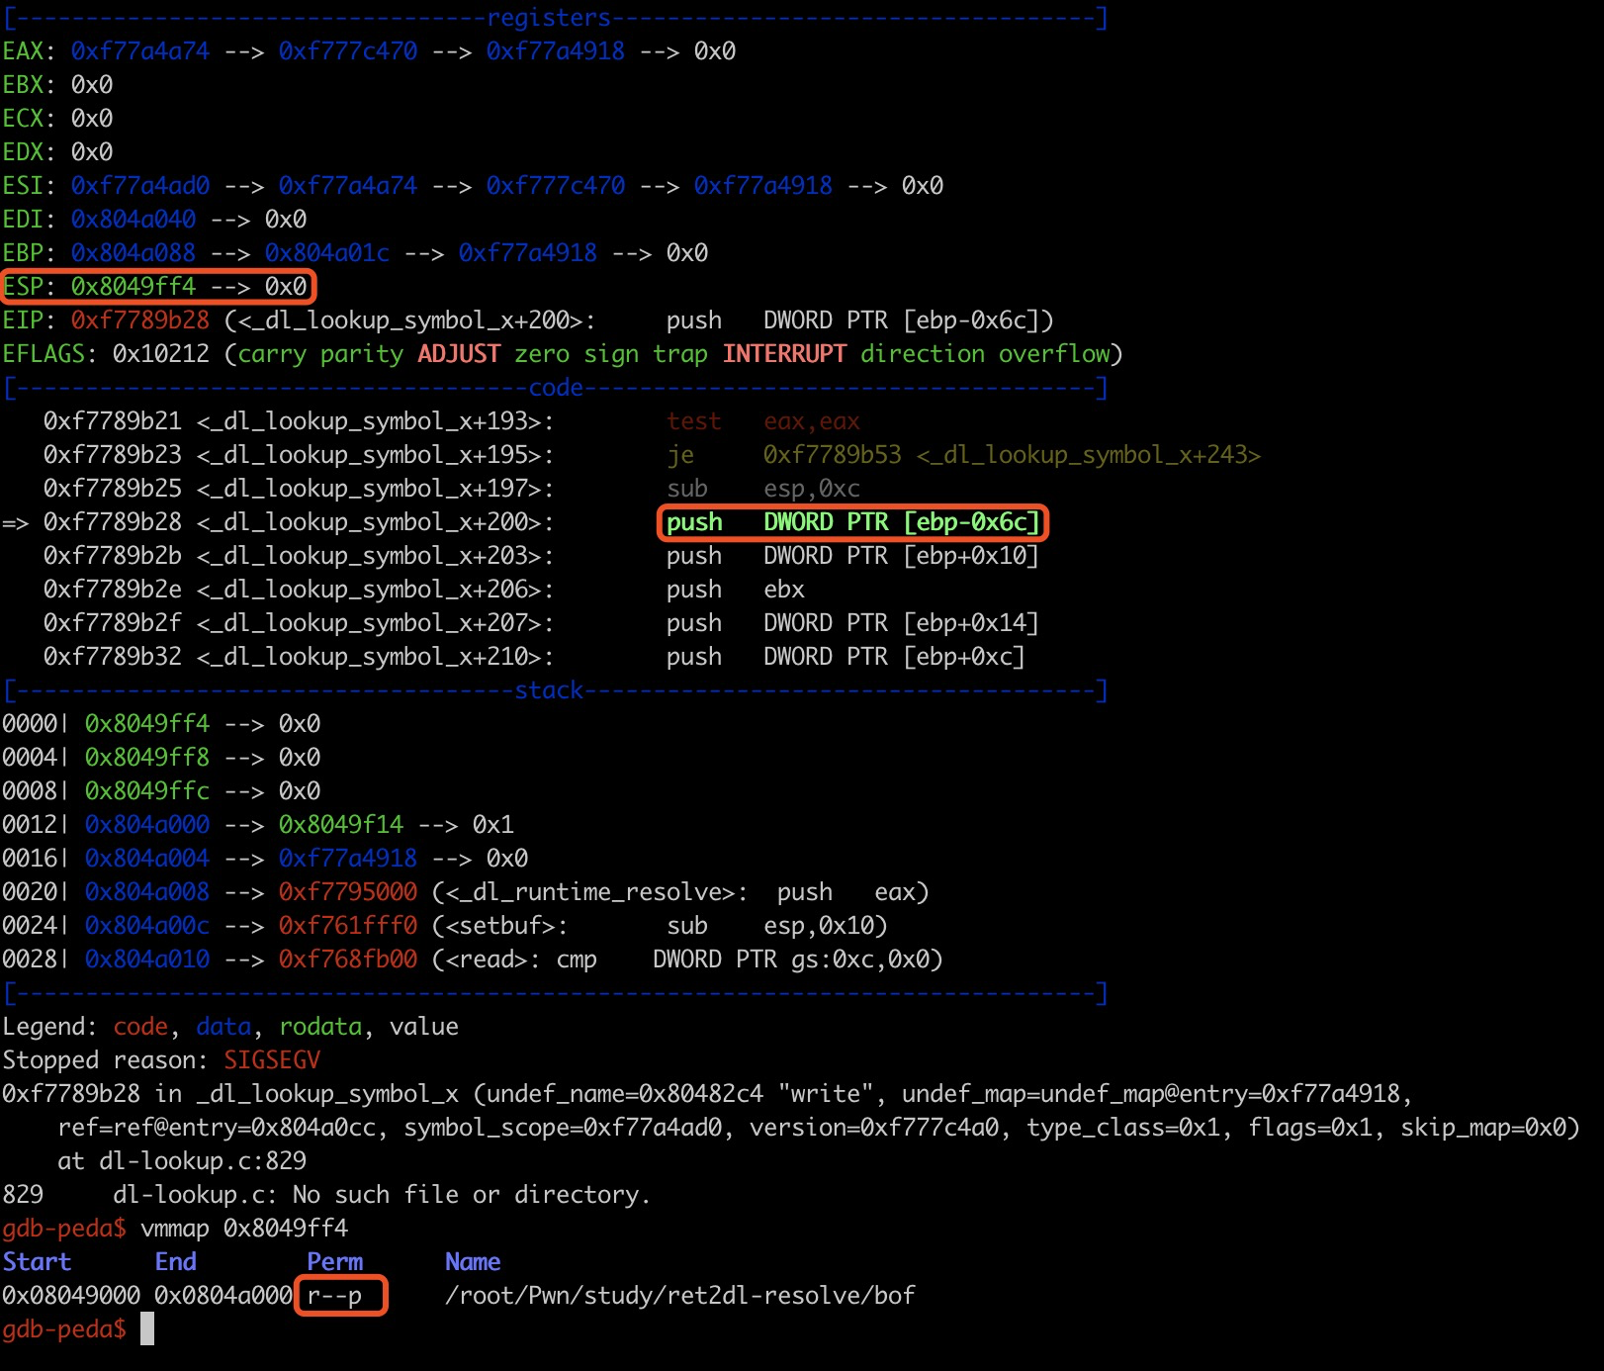Click the 'je' jump target 0xf7789b53

833,455
